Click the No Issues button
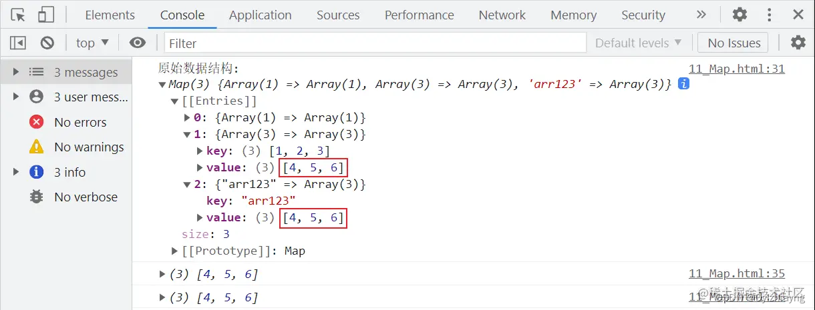Screen dimensions: 815x310 (x=733, y=43)
